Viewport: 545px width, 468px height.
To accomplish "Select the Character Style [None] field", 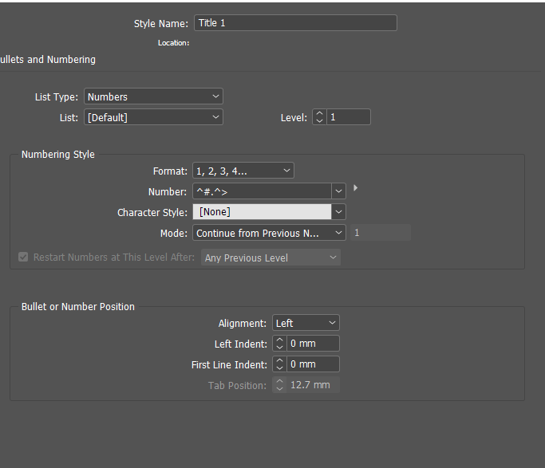I will [x=262, y=212].
